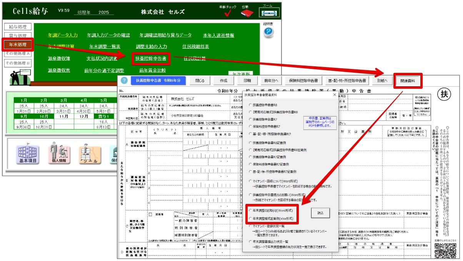Open the 説明書 blue help icon
Screen dimensions: 463x261
pos(268,33)
